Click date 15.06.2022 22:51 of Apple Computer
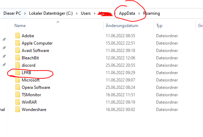The height and width of the screenshot is (137, 203). [120, 43]
